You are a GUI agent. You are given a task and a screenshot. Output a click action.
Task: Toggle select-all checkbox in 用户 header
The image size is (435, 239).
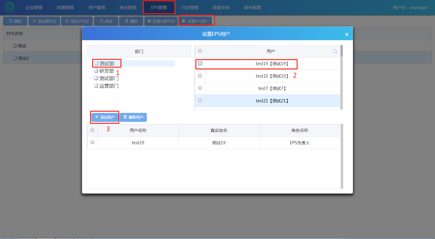[200, 51]
